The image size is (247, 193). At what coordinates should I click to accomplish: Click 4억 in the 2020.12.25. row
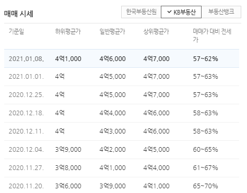coord(60,95)
